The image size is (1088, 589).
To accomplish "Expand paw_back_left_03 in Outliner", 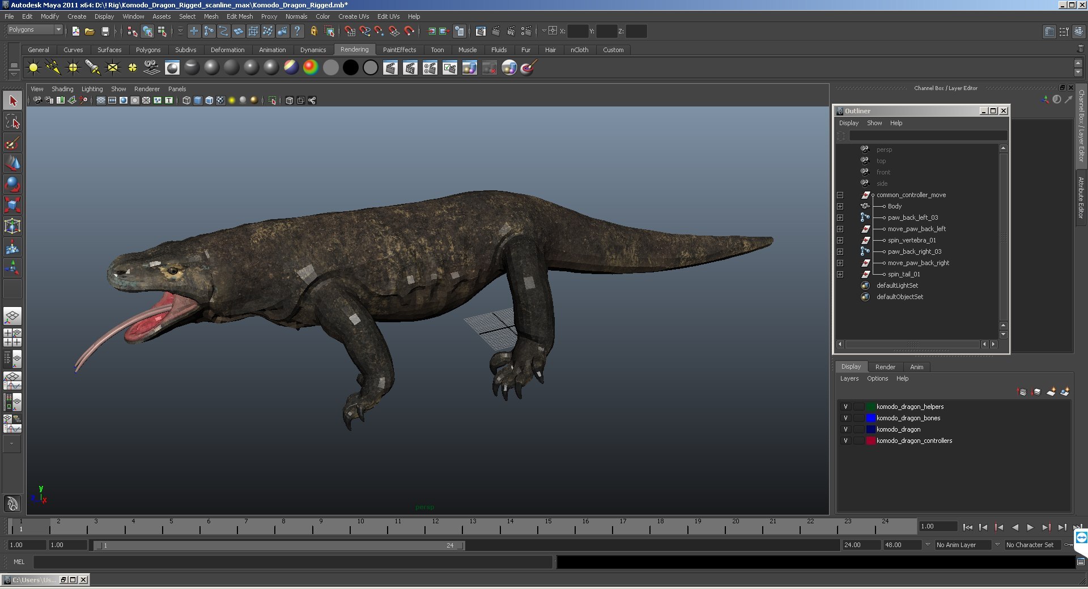I will pyautogui.click(x=840, y=218).
